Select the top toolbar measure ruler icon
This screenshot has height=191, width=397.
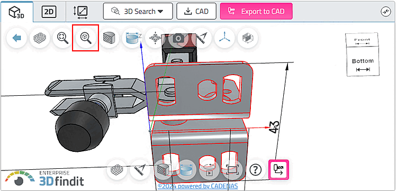point(202,38)
